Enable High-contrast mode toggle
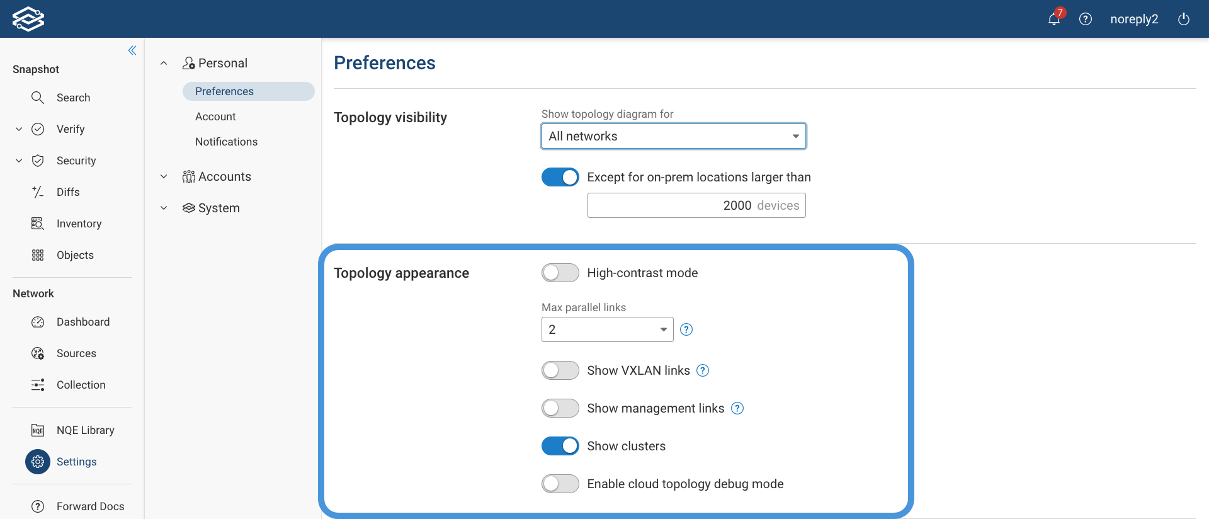 pyautogui.click(x=560, y=273)
